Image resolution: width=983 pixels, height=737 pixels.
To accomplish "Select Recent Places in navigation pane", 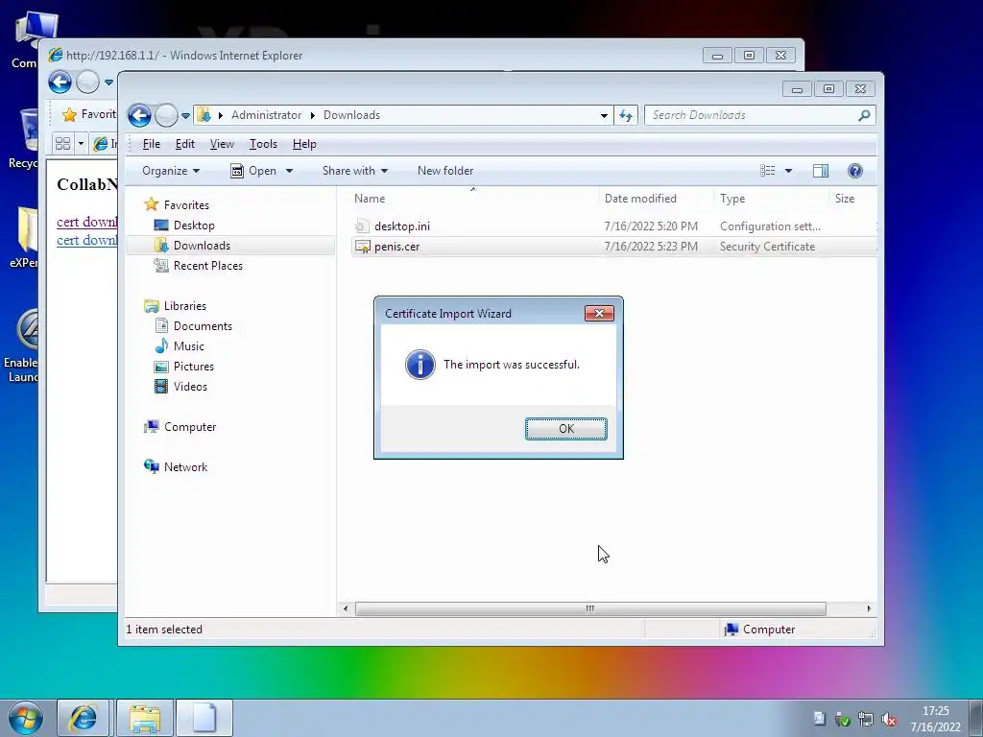I will click(207, 266).
